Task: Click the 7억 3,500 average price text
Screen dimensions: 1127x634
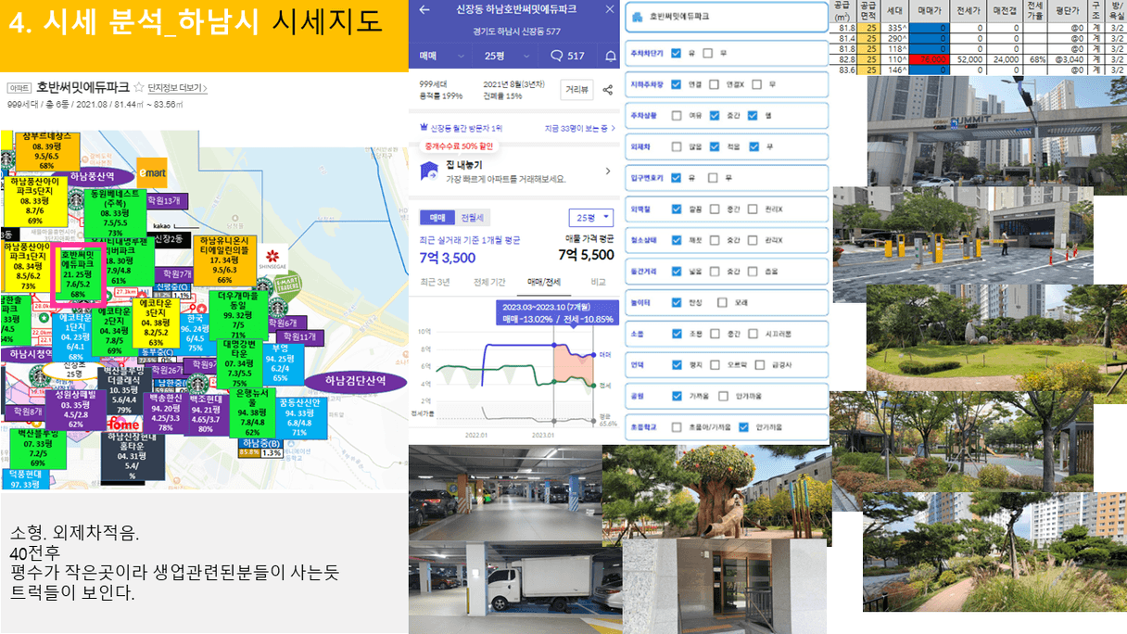Action: pos(449,256)
